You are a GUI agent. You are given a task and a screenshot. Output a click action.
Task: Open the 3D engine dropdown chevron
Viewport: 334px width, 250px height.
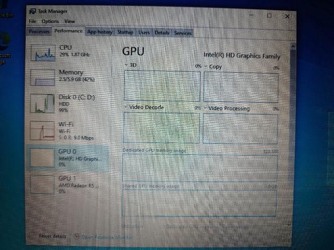126,65
